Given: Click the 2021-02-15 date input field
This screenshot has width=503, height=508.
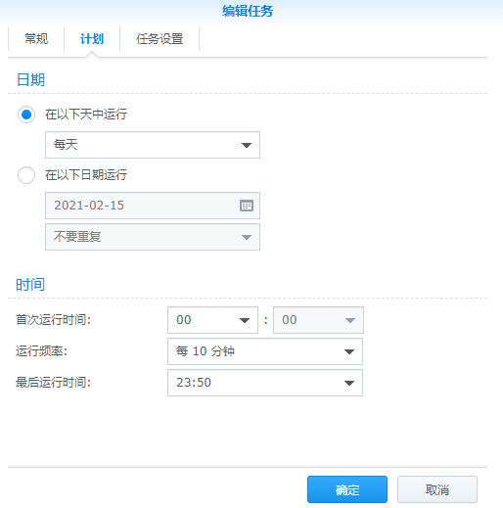Looking at the screenshot, I should pos(153,206).
